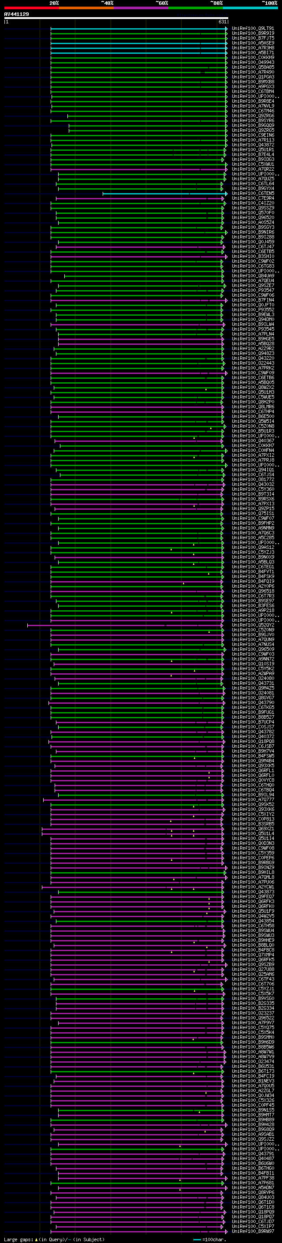Select hit label UniRef100_A9NMN9

pyautogui.click(x=253, y=528)
